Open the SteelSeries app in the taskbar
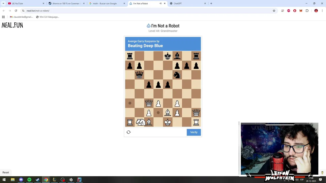The height and width of the screenshot is (183, 326). click(71, 180)
